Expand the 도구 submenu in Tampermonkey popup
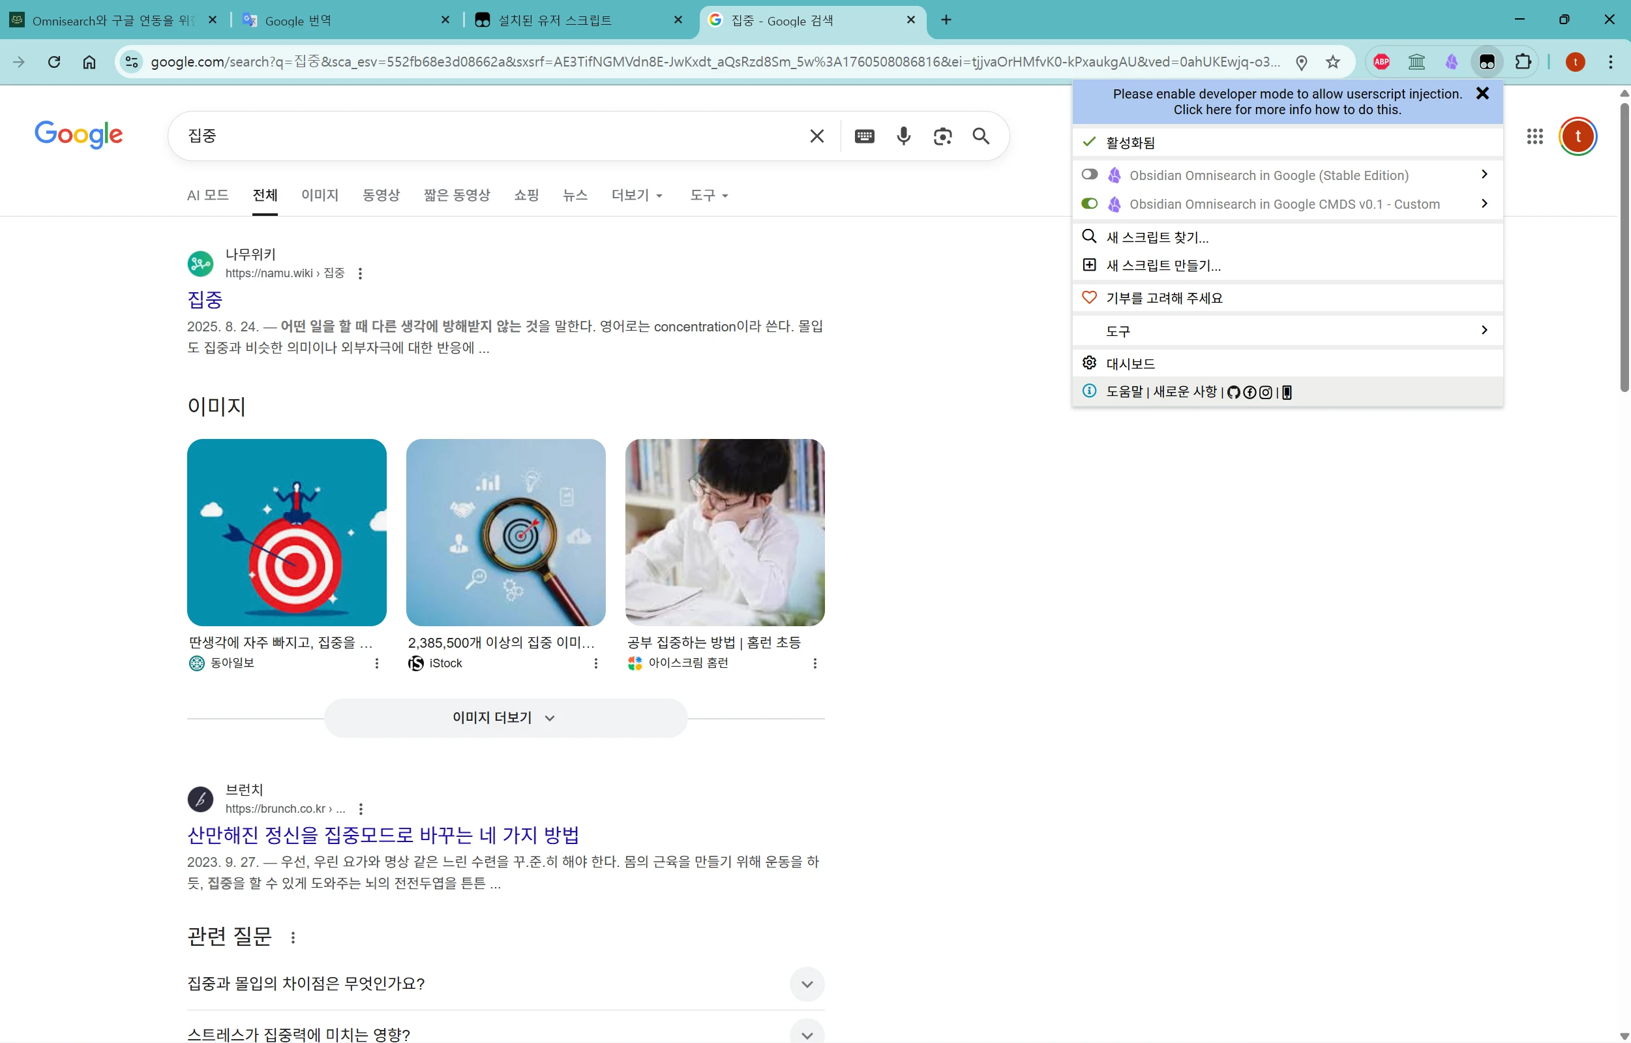1631x1043 pixels. [1287, 331]
